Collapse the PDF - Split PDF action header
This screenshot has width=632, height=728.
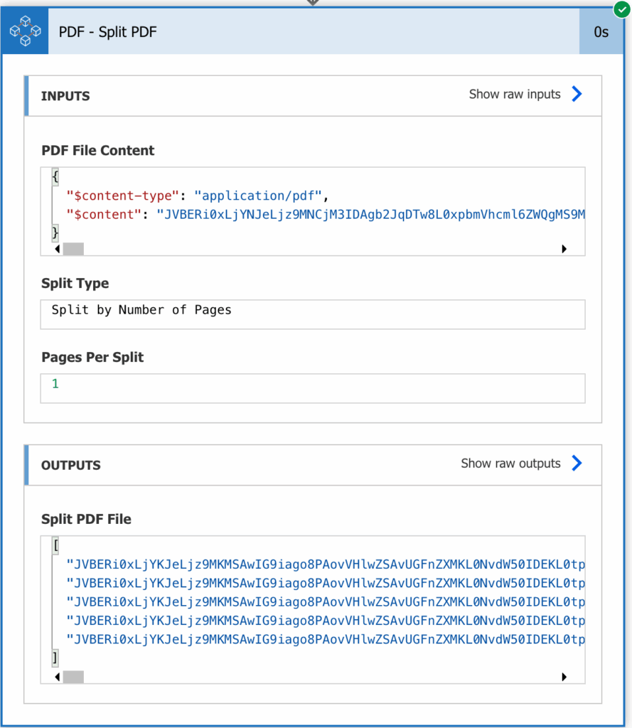[314, 31]
